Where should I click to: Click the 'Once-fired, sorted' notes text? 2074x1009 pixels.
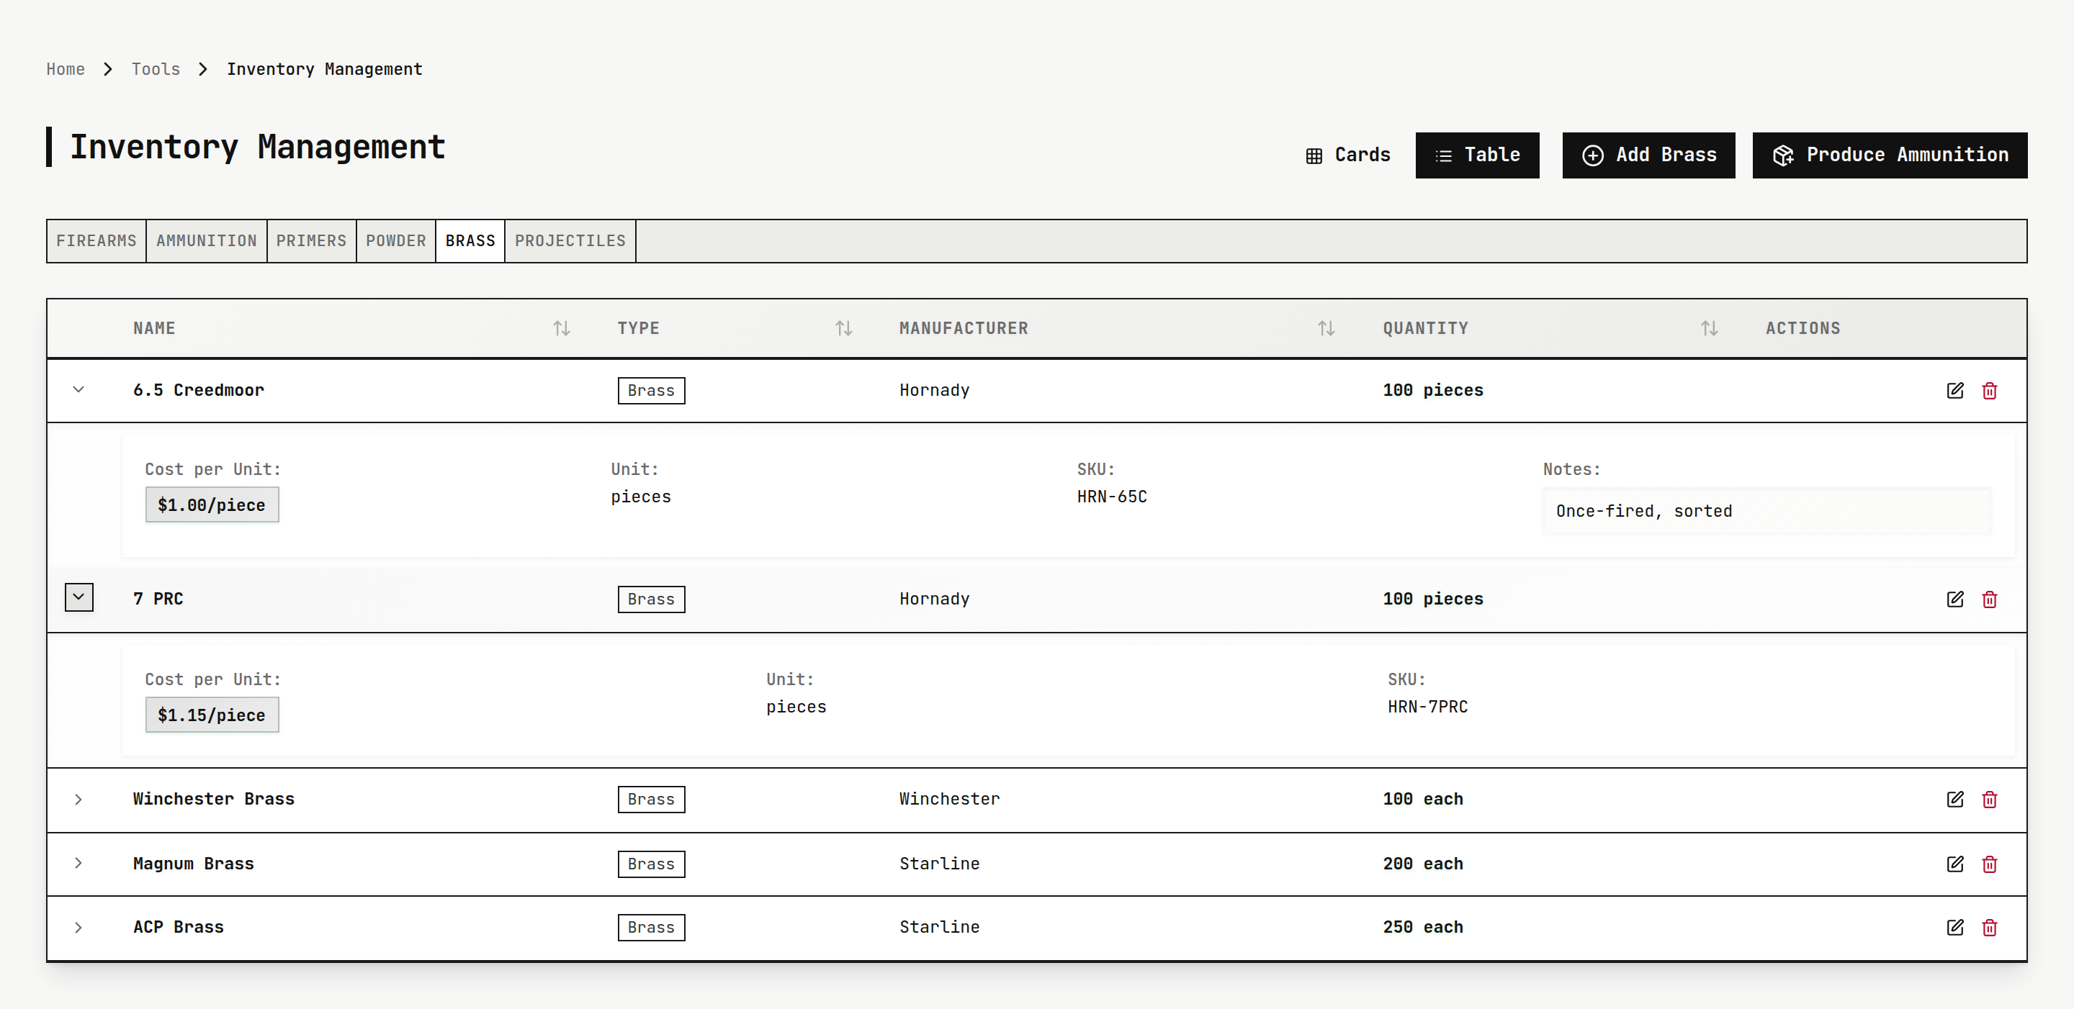pyautogui.click(x=1643, y=511)
